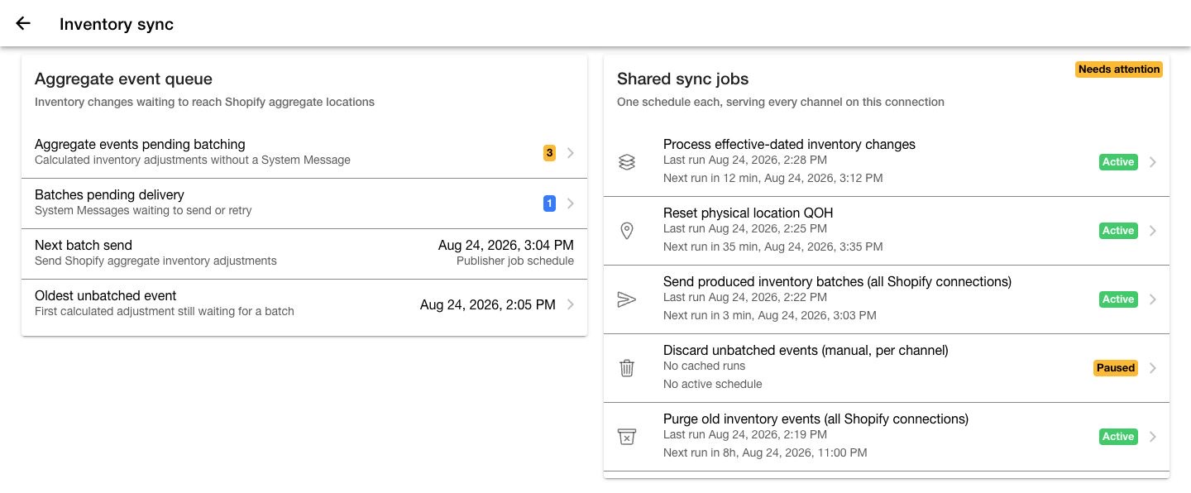Click the blue 1 batches count badge
The image size is (1191, 493).
tap(549, 203)
